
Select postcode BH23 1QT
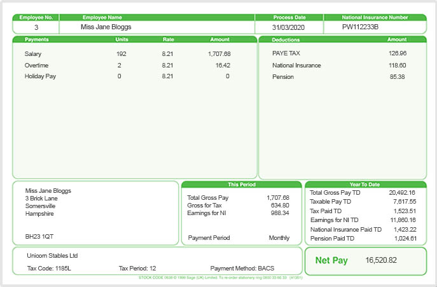pyautogui.click(x=39, y=237)
